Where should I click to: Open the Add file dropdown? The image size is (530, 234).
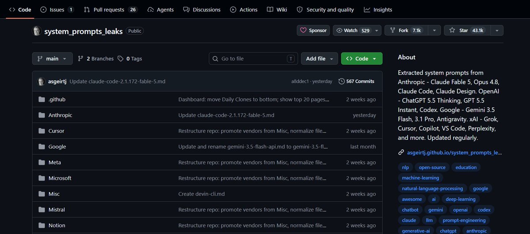click(x=320, y=59)
